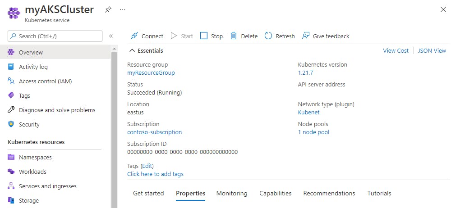Switch to the Monitoring tab
451x208 pixels.
232,193
